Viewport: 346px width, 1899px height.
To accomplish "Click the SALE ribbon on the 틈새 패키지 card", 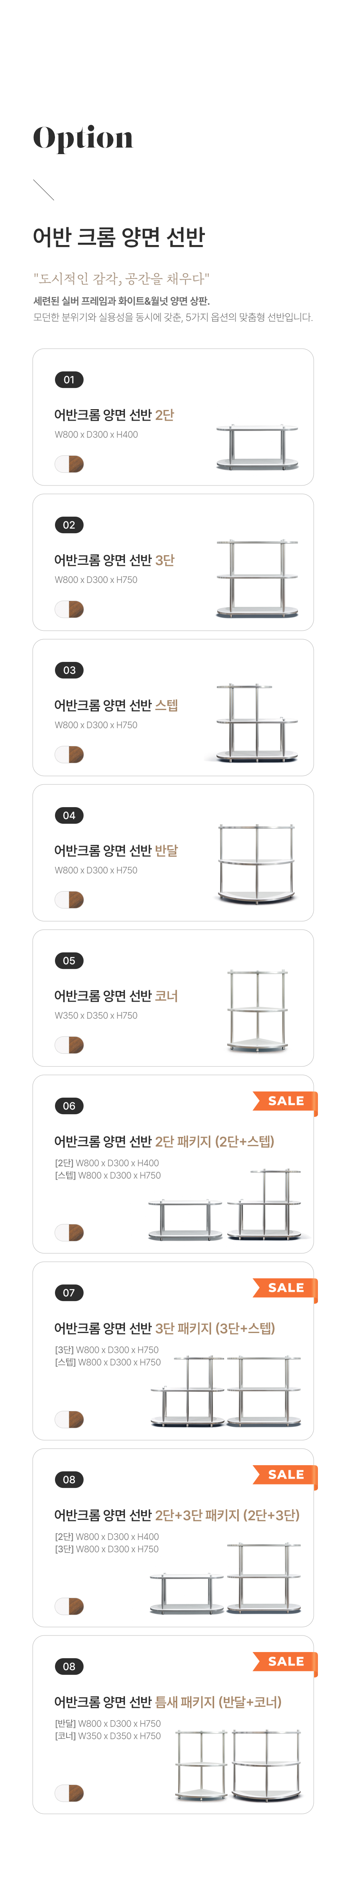I will pos(285,1661).
